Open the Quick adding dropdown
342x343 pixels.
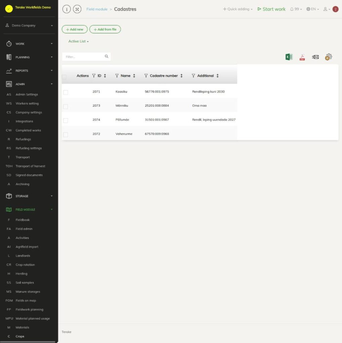238,9
